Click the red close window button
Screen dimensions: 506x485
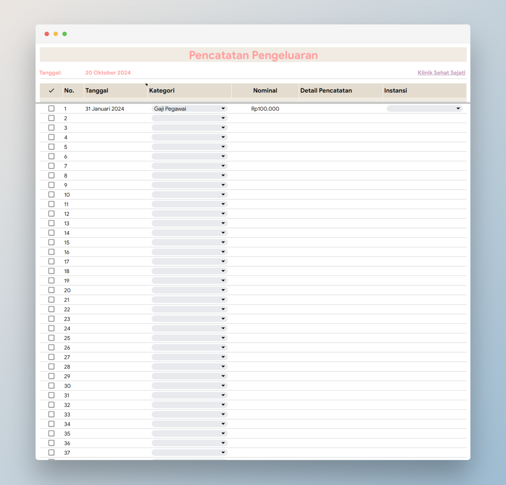tap(47, 34)
